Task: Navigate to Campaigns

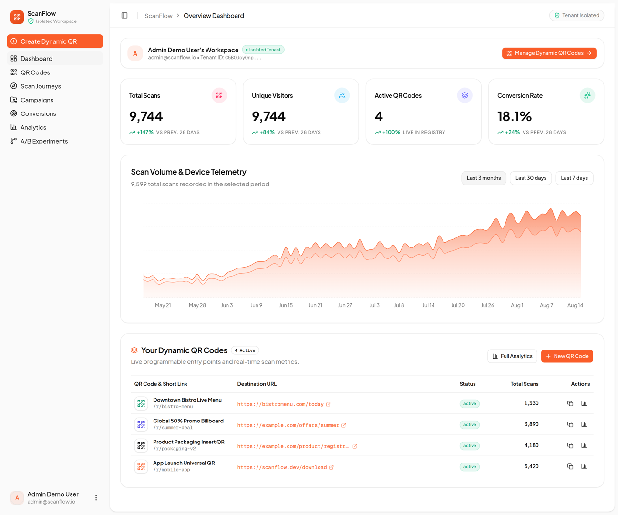Action: [x=55, y=100]
